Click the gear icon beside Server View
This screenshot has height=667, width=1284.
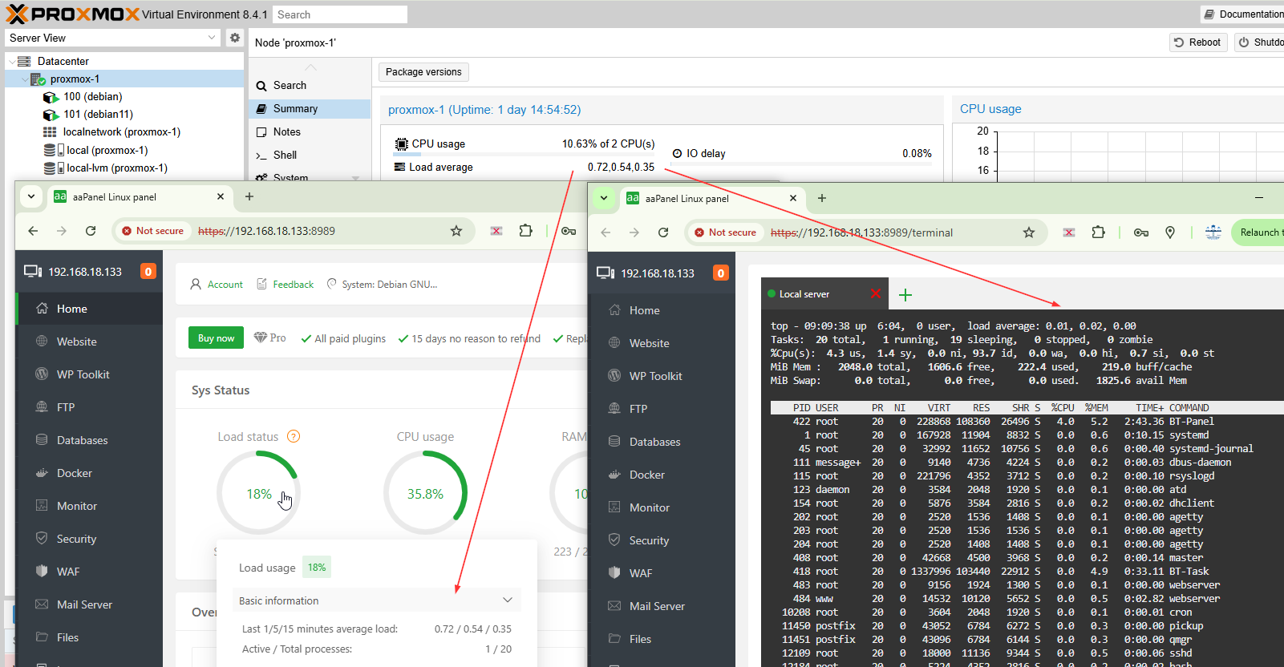[234, 38]
